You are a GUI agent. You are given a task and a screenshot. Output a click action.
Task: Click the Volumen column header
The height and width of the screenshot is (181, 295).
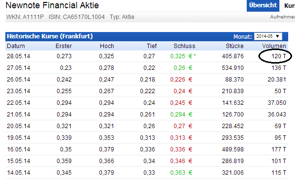274,46
